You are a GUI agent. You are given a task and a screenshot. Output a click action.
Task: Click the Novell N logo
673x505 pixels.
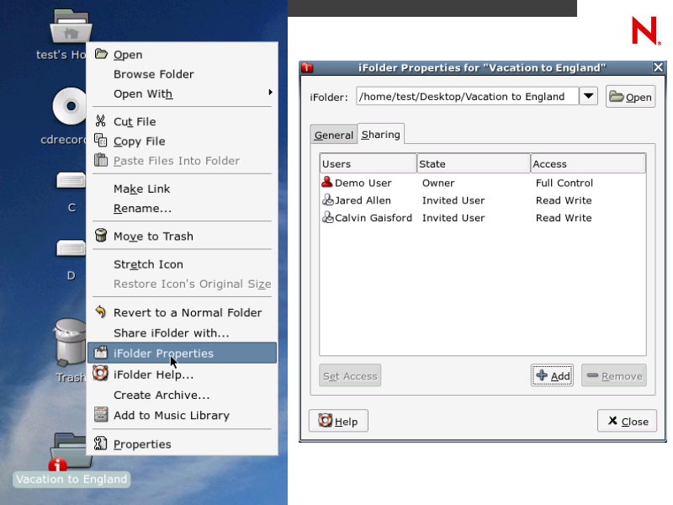click(x=645, y=30)
